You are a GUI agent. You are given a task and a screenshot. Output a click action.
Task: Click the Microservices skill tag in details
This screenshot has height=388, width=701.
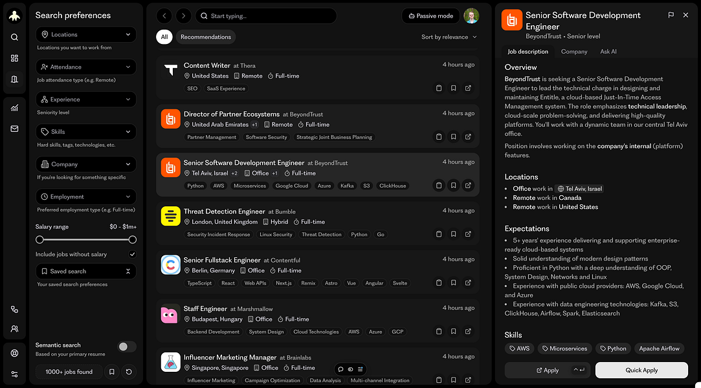point(564,349)
